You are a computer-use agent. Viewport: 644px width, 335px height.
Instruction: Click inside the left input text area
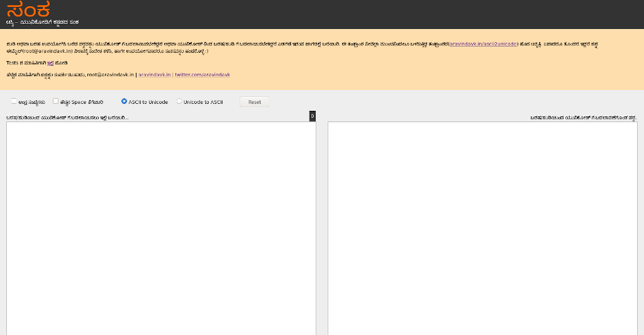point(161,227)
